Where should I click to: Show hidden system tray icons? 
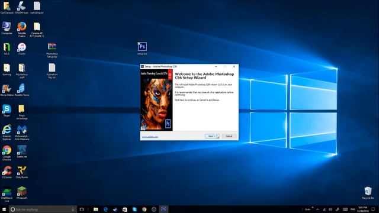pos(317,209)
